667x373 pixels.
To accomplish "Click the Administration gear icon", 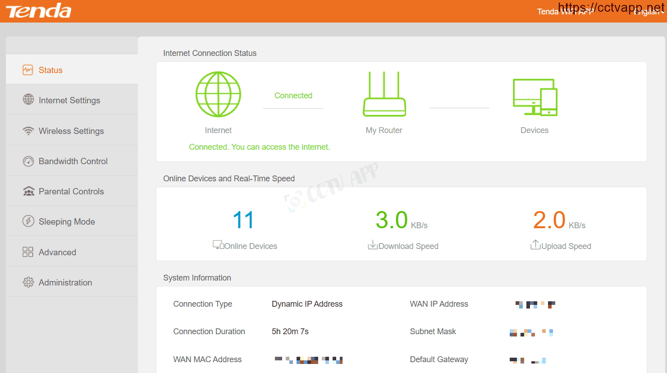I will pyautogui.click(x=28, y=282).
